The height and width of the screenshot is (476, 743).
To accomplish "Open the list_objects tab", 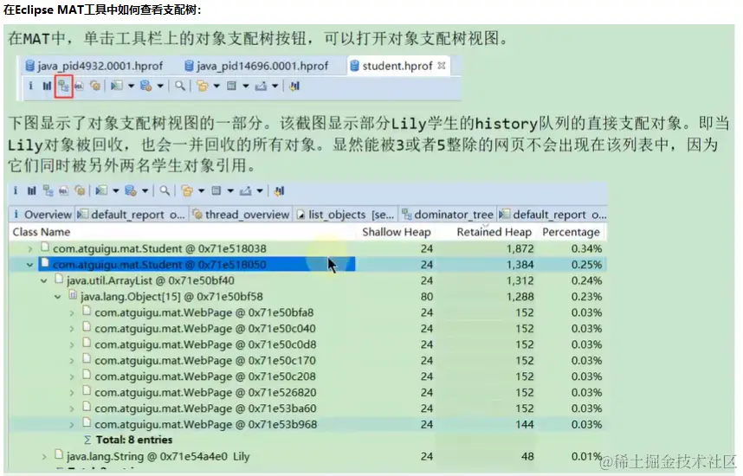I will 346,215.
